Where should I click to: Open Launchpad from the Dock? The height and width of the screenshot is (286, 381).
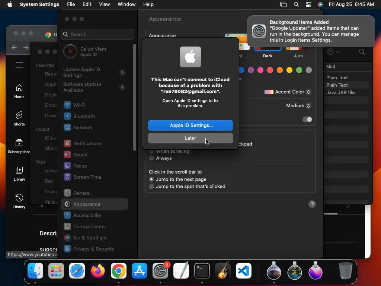click(x=56, y=271)
